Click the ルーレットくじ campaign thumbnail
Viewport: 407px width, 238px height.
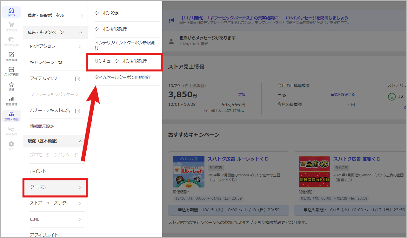click(x=189, y=172)
